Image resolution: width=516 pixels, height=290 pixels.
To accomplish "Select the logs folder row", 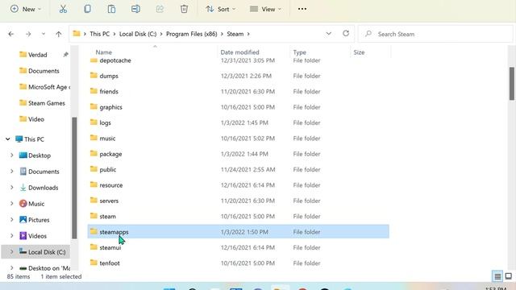I will click(x=239, y=122).
